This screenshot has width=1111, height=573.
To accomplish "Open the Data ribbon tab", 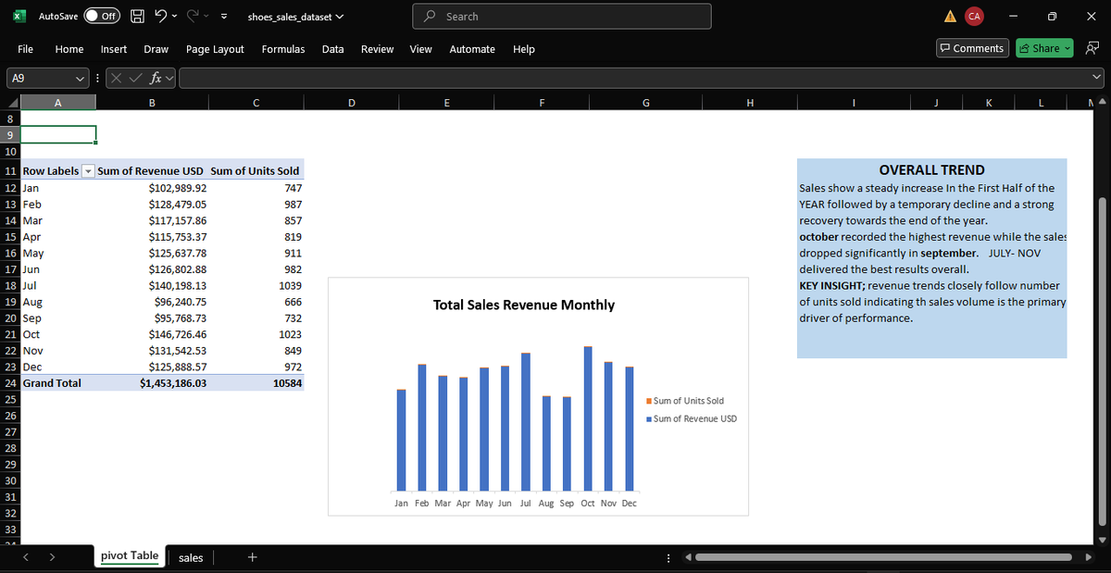I will (x=333, y=49).
